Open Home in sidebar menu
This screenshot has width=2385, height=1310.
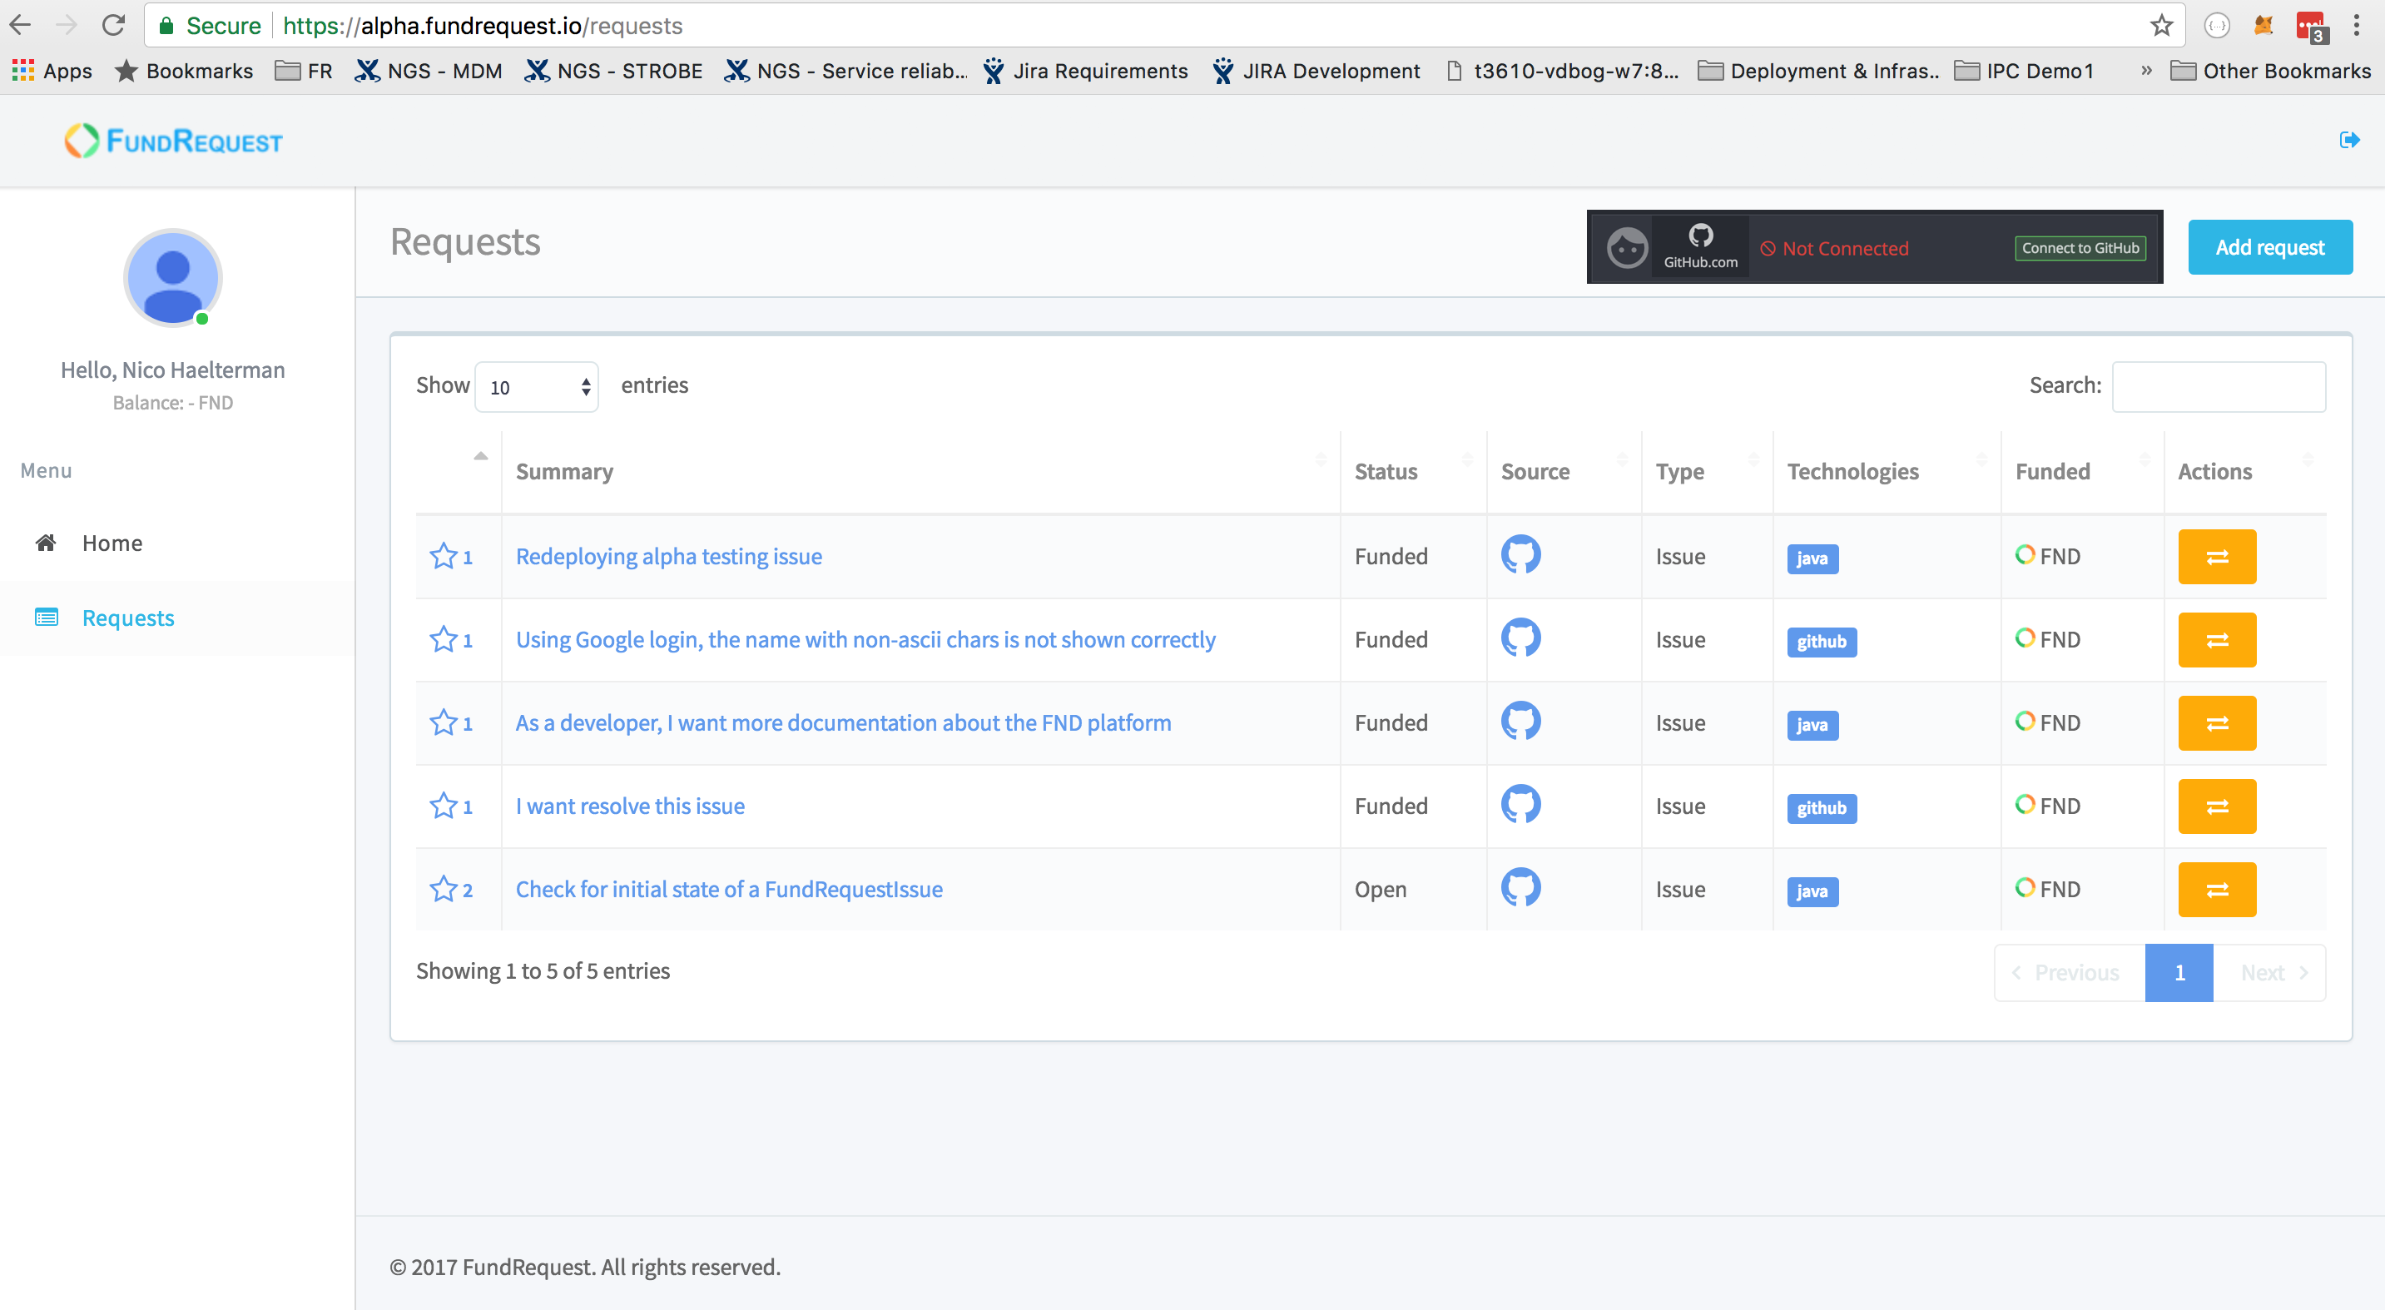(x=112, y=543)
